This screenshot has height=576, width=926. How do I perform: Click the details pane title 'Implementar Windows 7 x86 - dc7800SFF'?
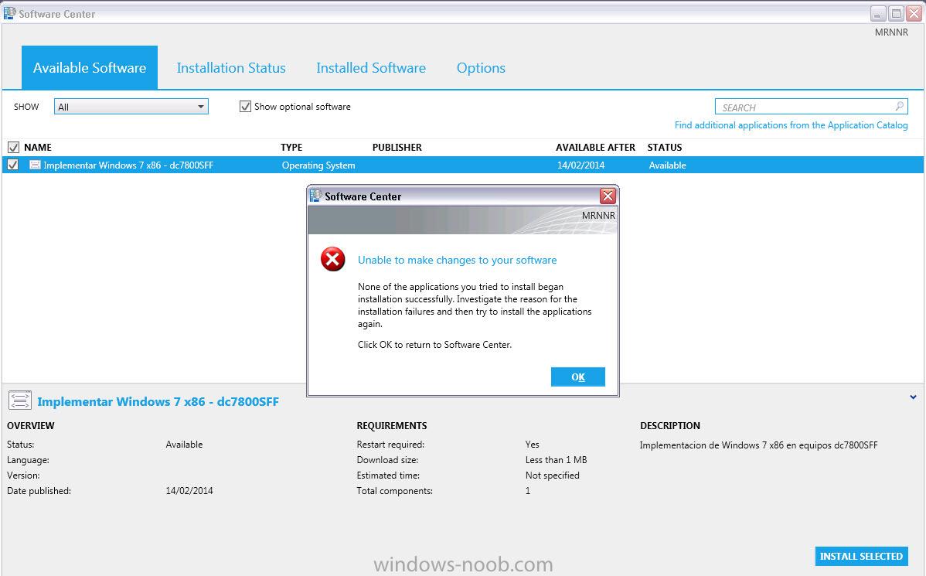(158, 402)
